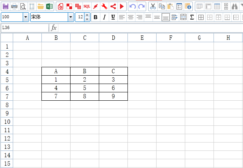Click the undo arrow button
This screenshot has height=168, width=243.
click(133, 6)
